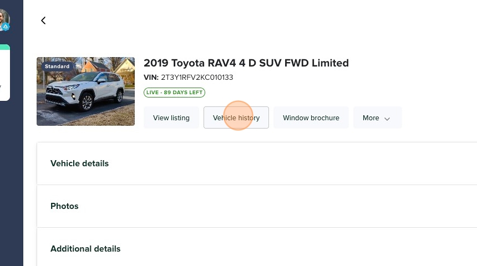The width and height of the screenshot is (477, 266).
Task: Click the Live 89 days left status badge
Action: click(x=174, y=93)
